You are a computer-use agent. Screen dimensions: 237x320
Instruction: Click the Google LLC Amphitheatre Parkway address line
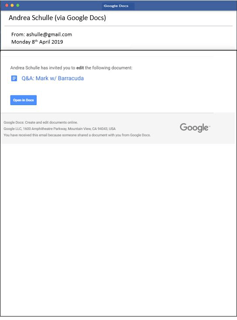60,129
